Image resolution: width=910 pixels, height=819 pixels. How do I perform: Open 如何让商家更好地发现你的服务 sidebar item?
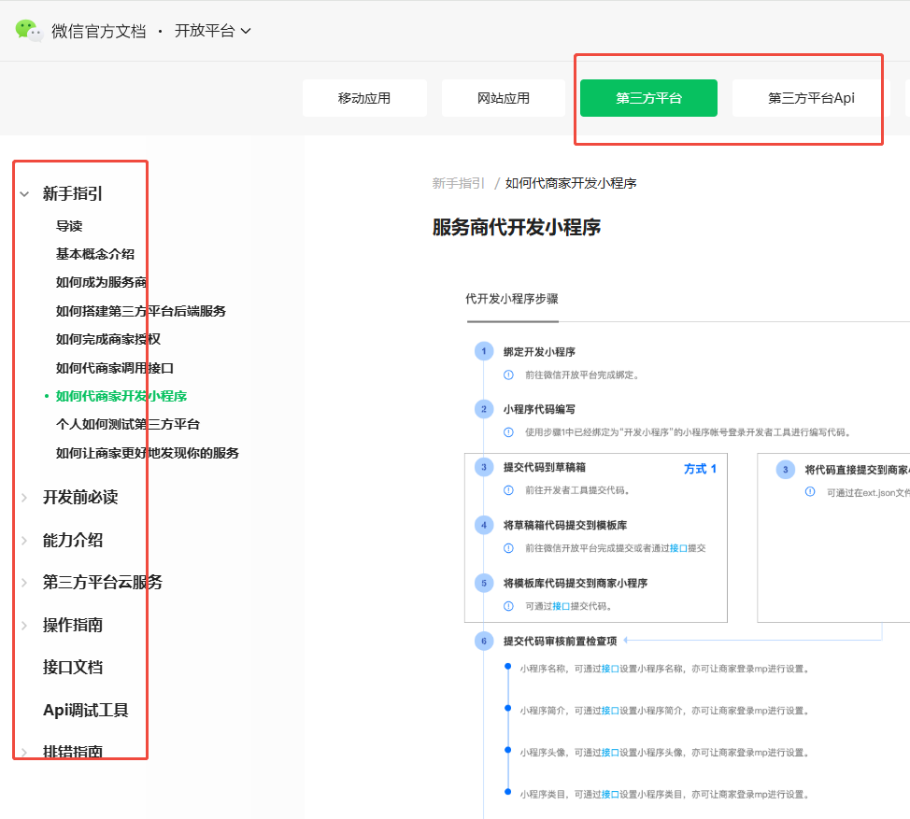point(148,453)
